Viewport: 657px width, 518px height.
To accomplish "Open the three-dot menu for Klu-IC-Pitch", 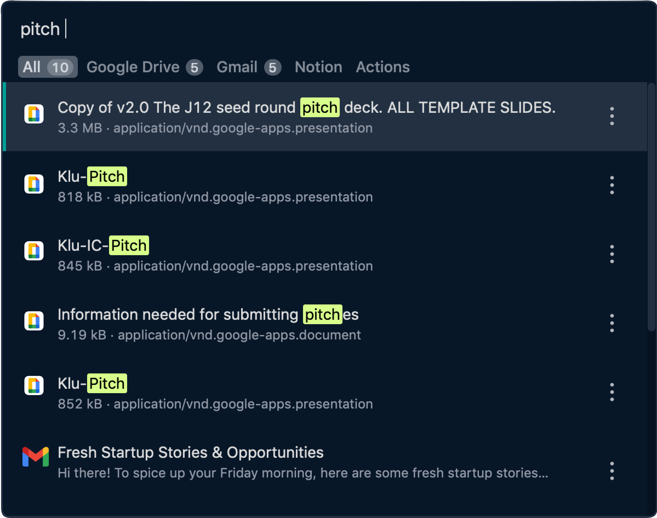I will pos(612,254).
